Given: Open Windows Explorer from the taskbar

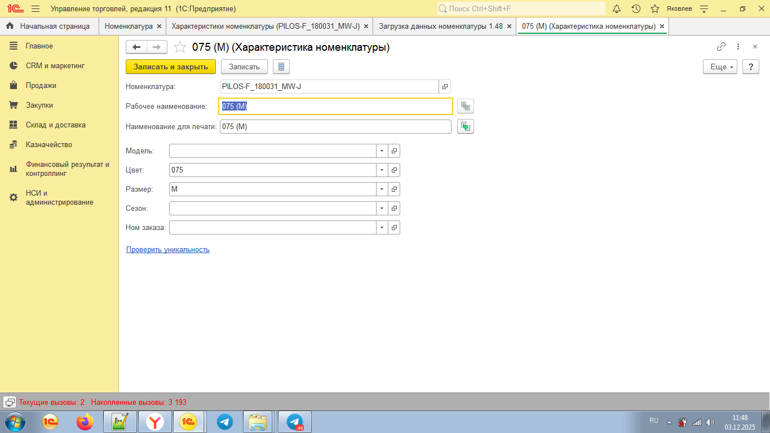Looking at the screenshot, I should click(259, 422).
